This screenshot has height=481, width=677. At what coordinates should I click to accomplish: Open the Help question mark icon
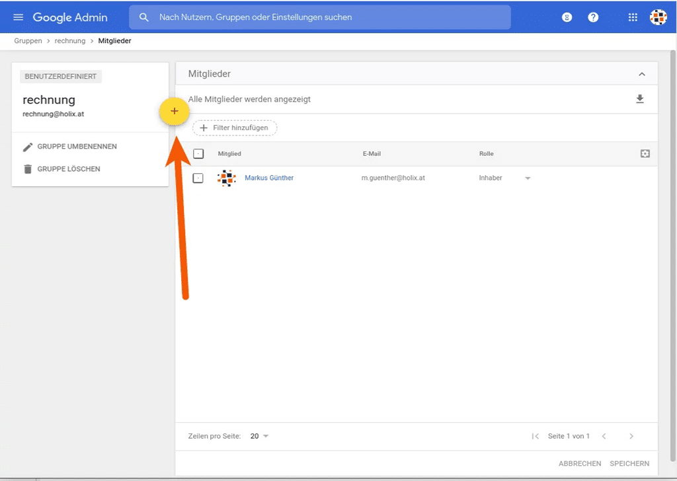click(x=593, y=17)
